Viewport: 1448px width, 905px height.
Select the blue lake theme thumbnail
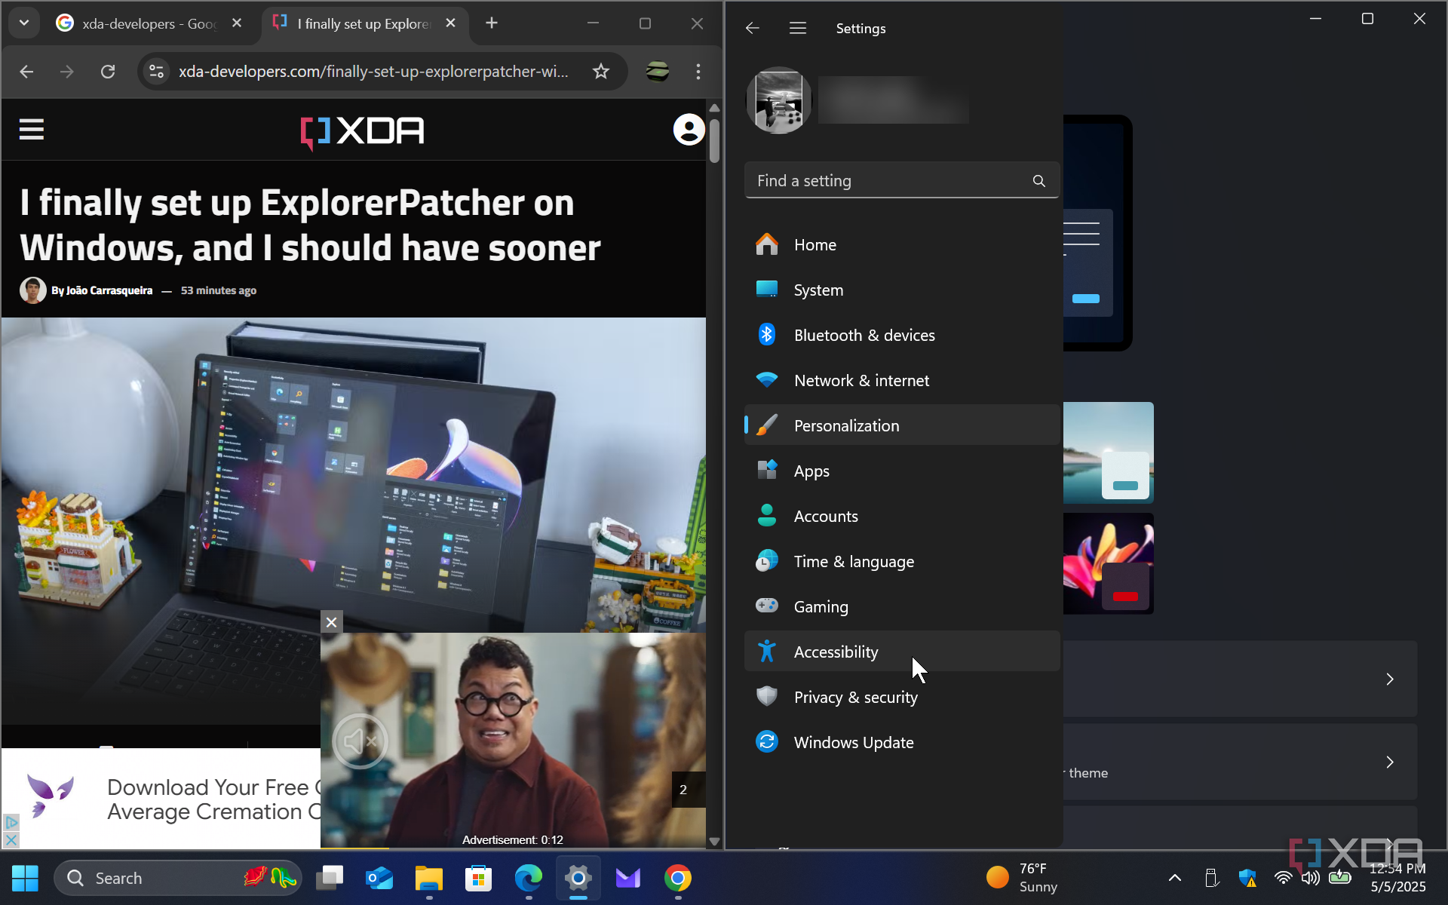(x=1108, y=452)
